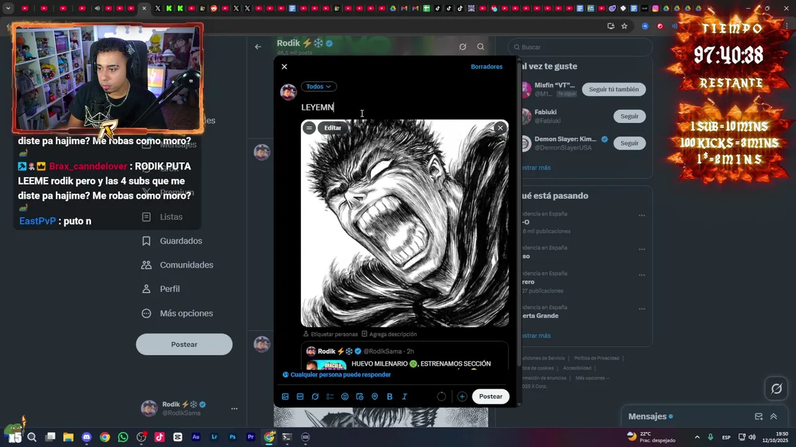Screen dimensions: 796x447
Task: Show more trending topics
Action: click(535, 336)
